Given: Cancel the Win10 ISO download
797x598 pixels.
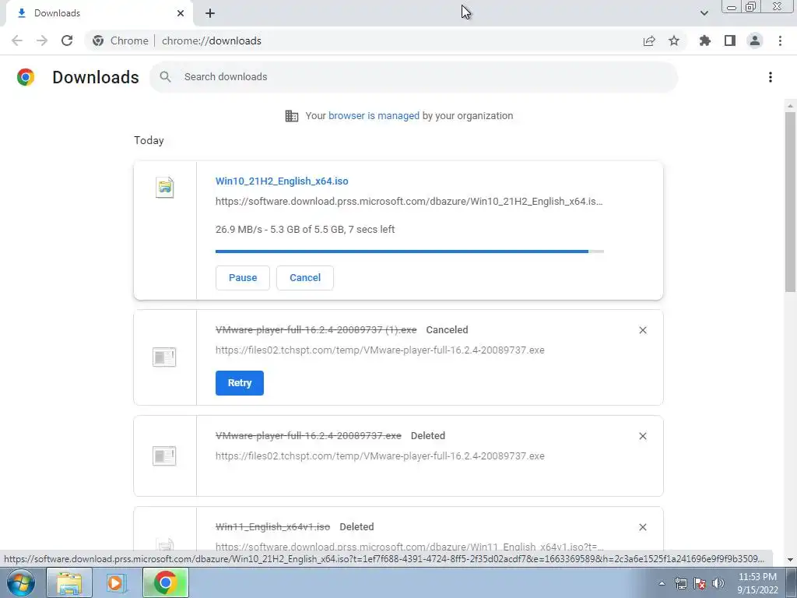Looking at the screenshot, I should tap(305, 278).
